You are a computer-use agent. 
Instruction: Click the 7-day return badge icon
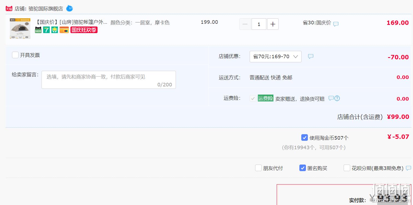point(46,30)
